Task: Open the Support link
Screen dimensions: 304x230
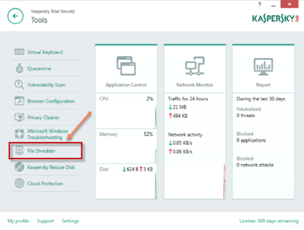Action: pyautogui.click(x=45, y=221)
